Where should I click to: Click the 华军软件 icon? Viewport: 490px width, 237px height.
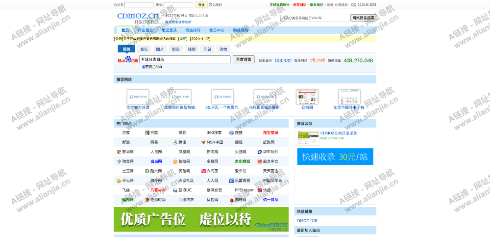coord(260,152)
